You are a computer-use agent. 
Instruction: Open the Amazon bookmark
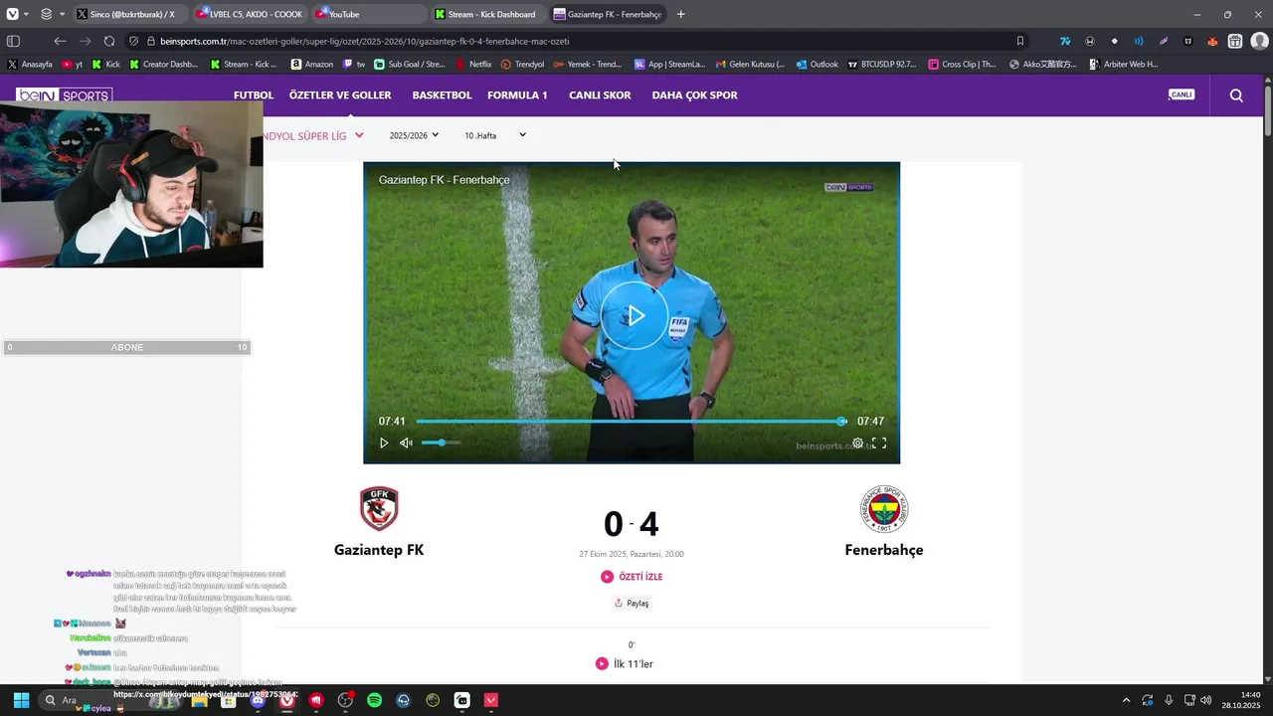(312, 64)
